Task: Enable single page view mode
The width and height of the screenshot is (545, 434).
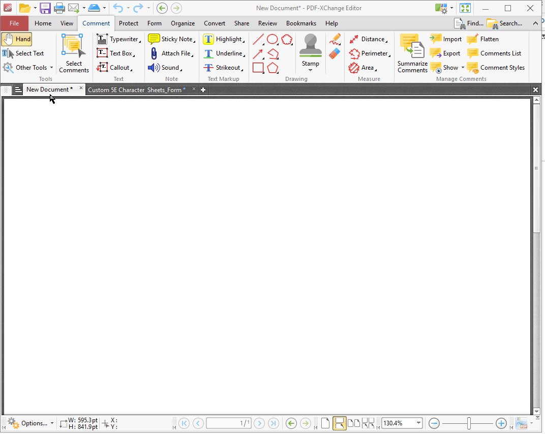Action: (x=325, y=423)
